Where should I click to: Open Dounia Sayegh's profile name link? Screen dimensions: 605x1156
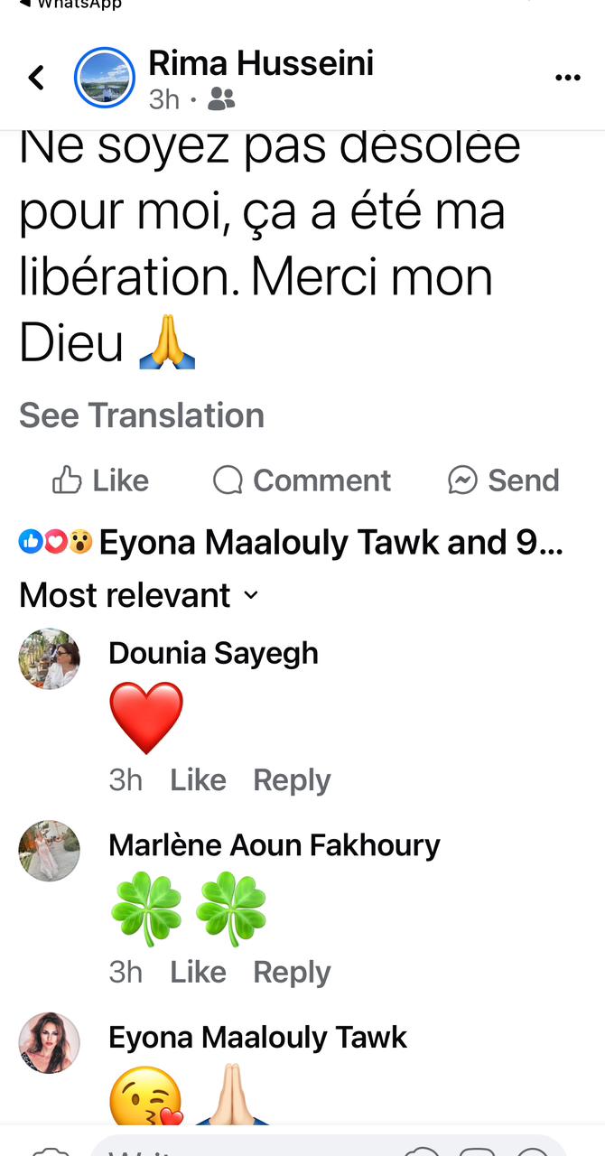point(213,653)
